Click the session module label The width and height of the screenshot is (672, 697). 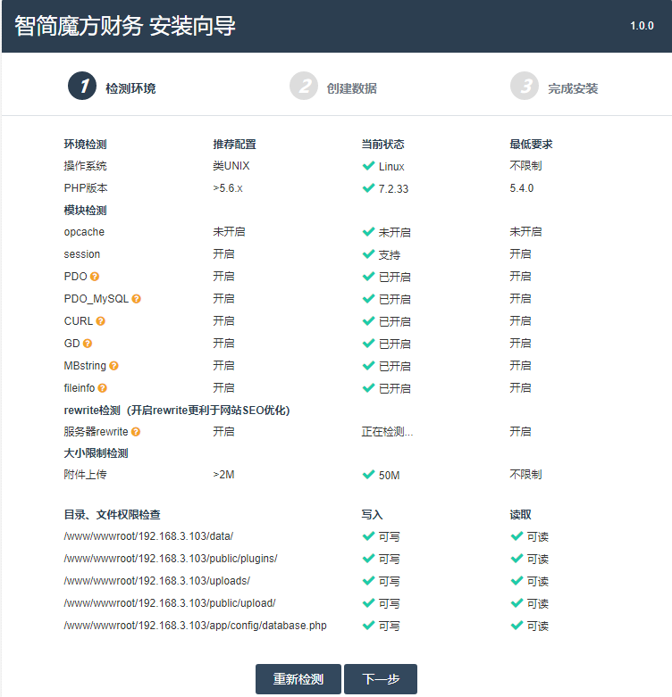coord(82,254)
